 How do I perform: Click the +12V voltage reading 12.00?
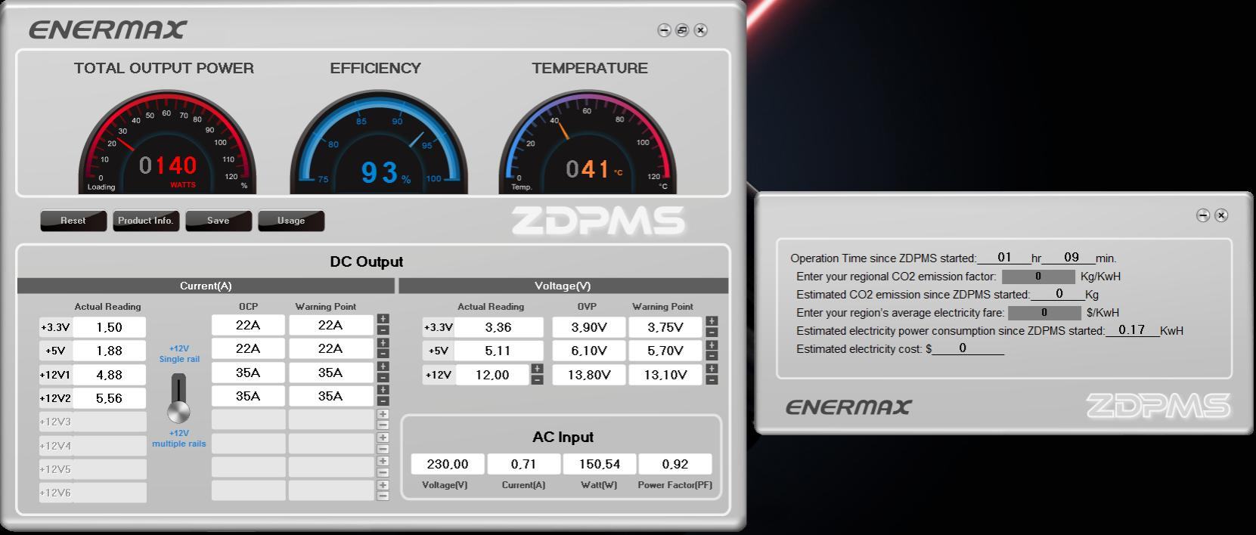click(492, 375)
